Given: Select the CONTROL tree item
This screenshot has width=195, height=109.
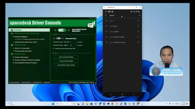Looking at the screenshot, I should pyautogui.click(x=29, y=30).
